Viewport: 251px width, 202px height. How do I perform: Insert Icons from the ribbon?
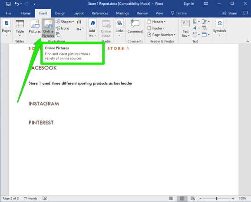tap(63, 28)
